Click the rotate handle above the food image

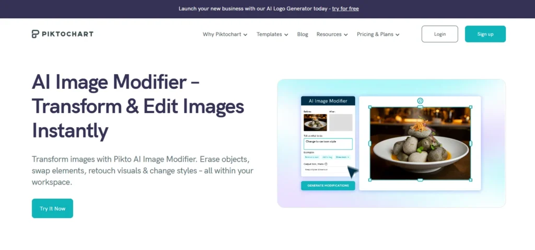pyautogui.click(x=421, y=100)
